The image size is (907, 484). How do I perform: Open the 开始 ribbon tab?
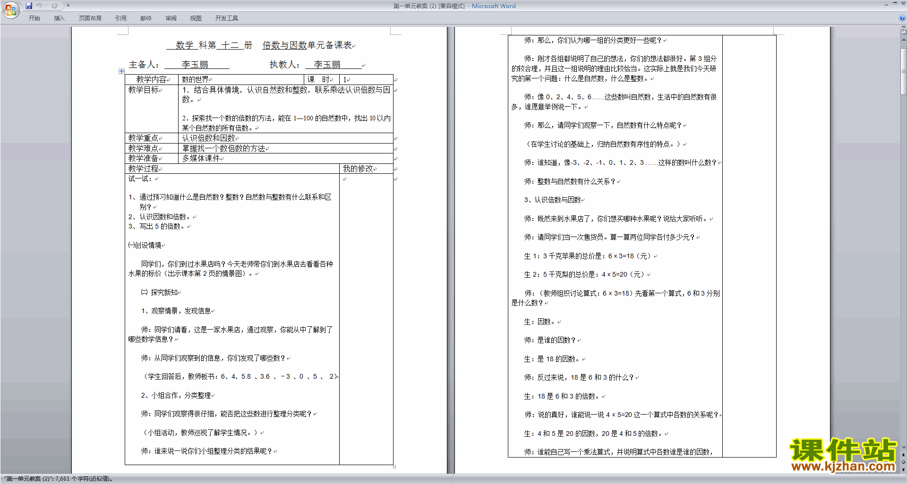(34, 18)
